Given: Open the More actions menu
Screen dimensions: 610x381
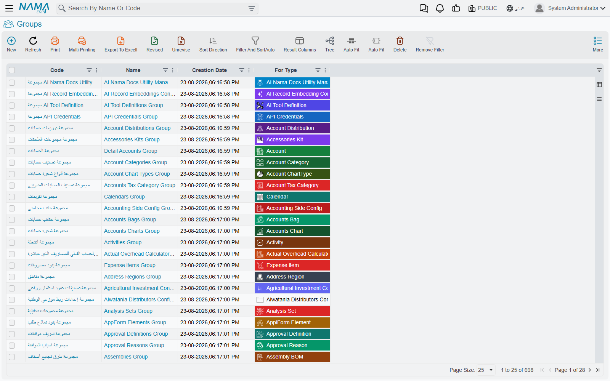Looking at the screenshot, I should [598, 44].
